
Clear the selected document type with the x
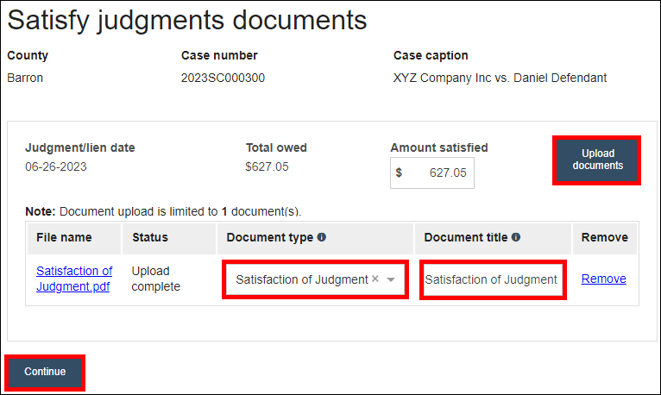click(x=375, y=279)
